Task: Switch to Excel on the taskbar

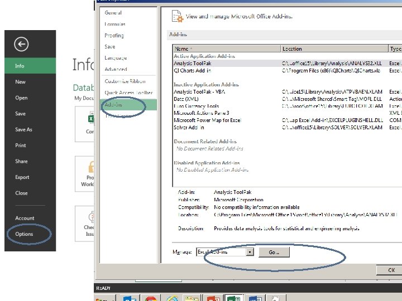Action: [234, 298]
